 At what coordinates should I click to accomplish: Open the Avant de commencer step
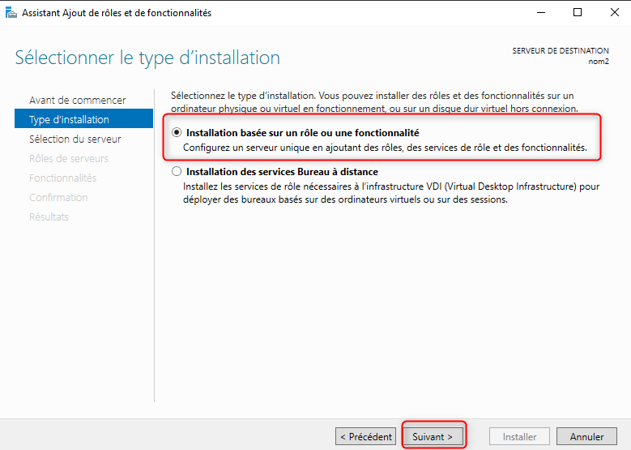coord(77,100)
